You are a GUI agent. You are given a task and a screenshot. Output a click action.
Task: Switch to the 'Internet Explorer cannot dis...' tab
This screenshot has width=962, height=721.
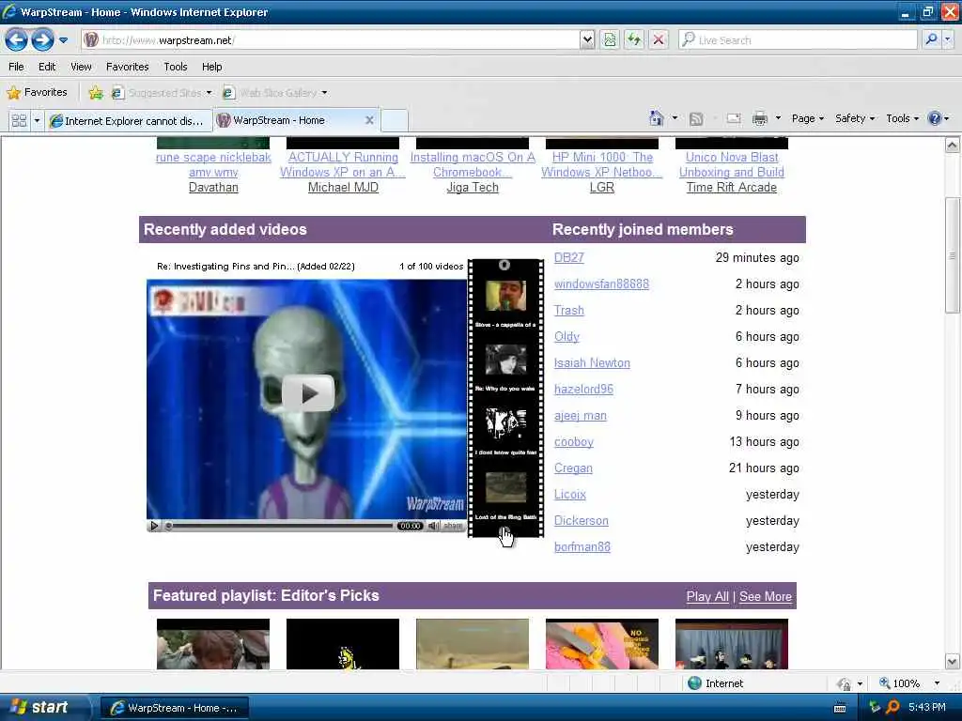tap(128, 121)
